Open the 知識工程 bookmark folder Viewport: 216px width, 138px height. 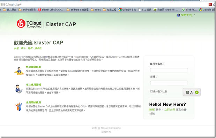(x=110, y=10)
